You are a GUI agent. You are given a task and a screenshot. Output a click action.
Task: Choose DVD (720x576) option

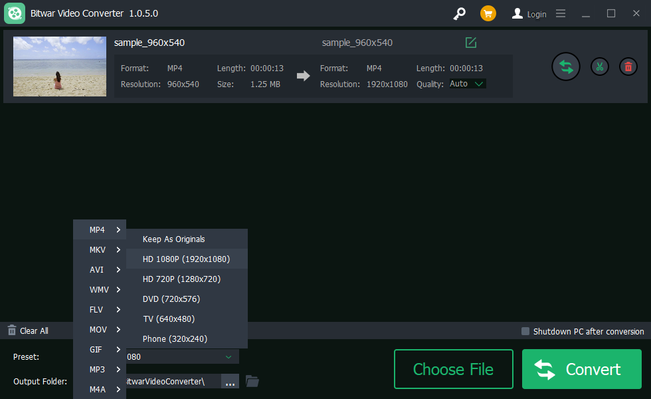click(187, 299)
